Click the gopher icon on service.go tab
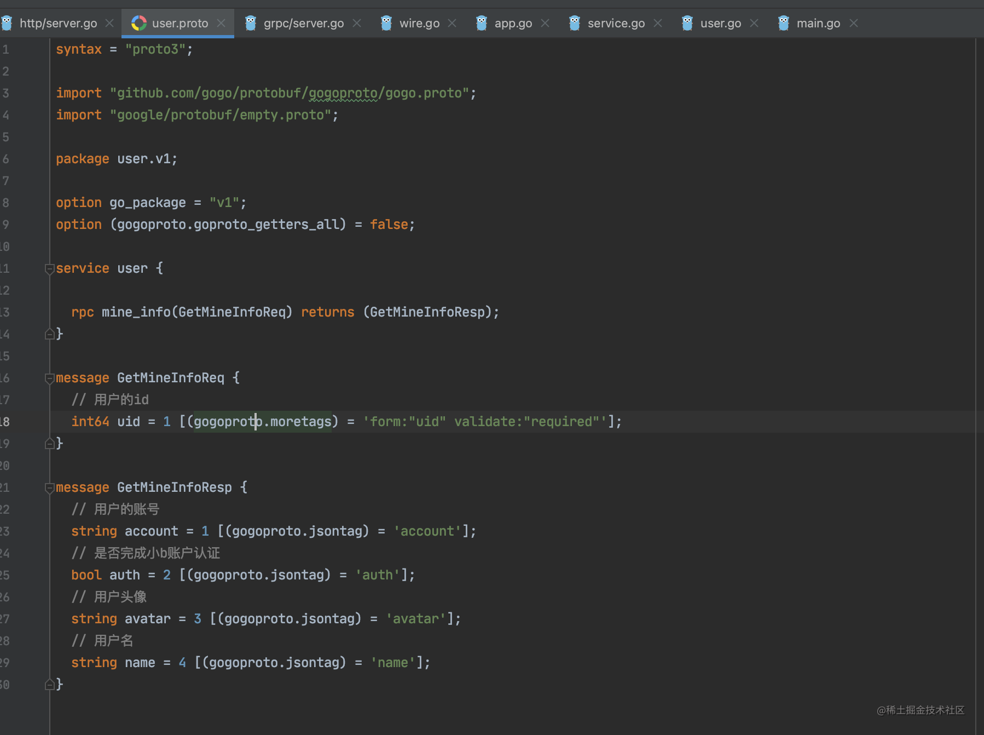984x735 pixels. [575, 23]
